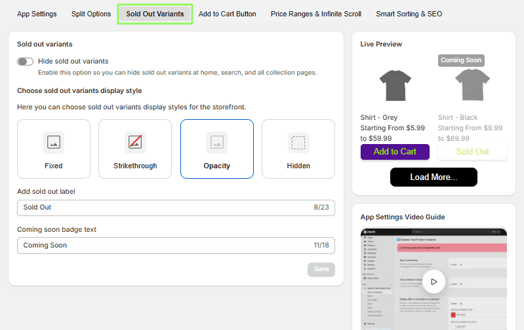Click the 'Shirt - Grey' product title
Image resolution: width=524 pixels, height=330 pixels.
(x=379, y=117)
